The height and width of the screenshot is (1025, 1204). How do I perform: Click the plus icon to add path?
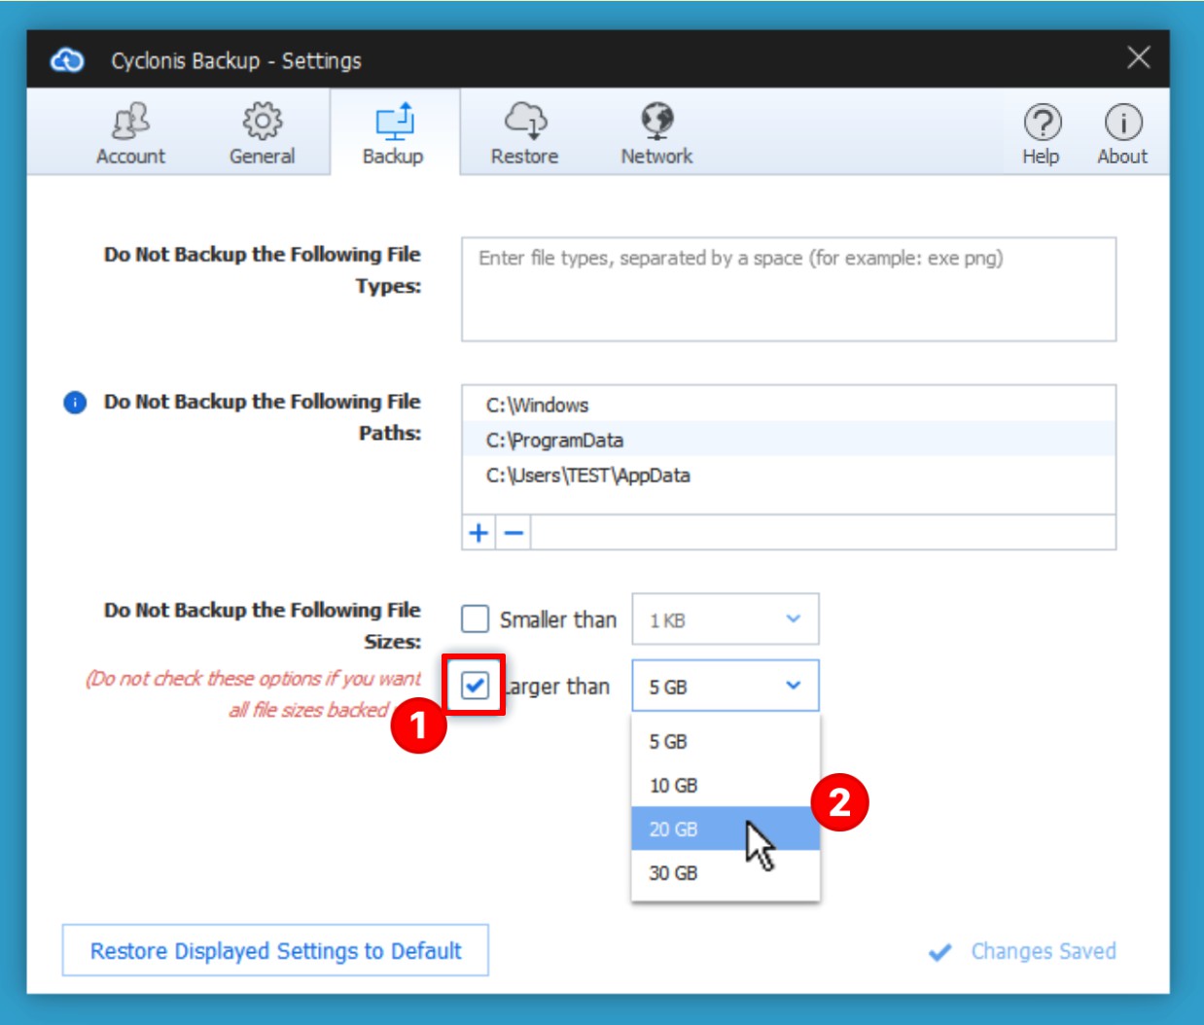478,533
